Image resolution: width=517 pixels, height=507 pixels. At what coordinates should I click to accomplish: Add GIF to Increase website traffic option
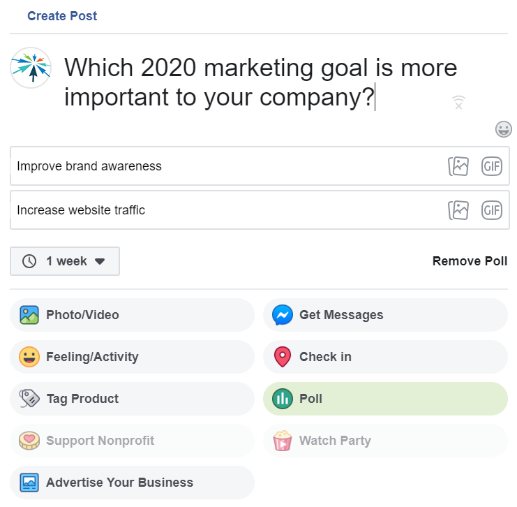(x=492, y=210)
